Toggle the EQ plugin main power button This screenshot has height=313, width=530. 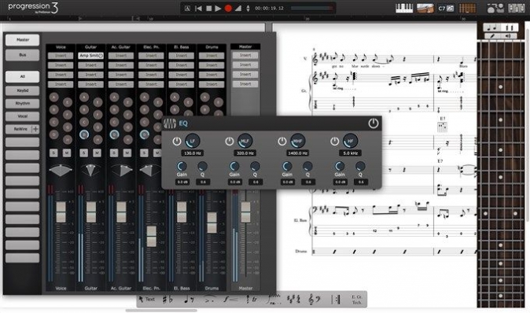(x=374, y=123)
